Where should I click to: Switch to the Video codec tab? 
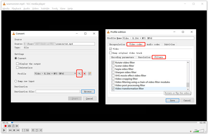pos(136,44)
